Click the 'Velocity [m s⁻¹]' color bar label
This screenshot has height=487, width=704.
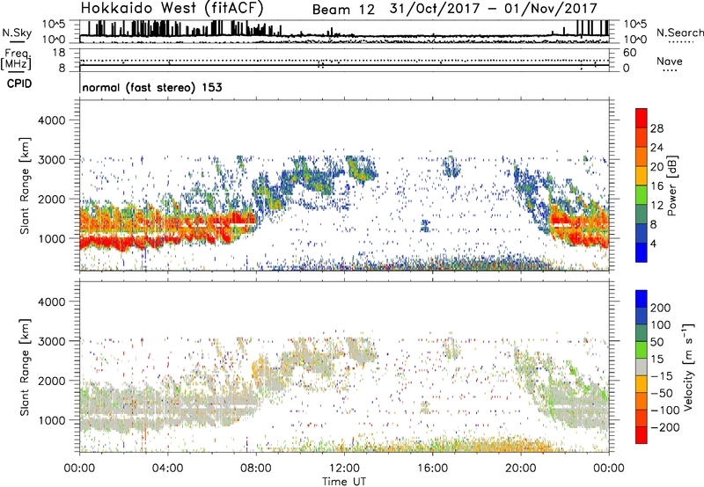coord(688,367)
